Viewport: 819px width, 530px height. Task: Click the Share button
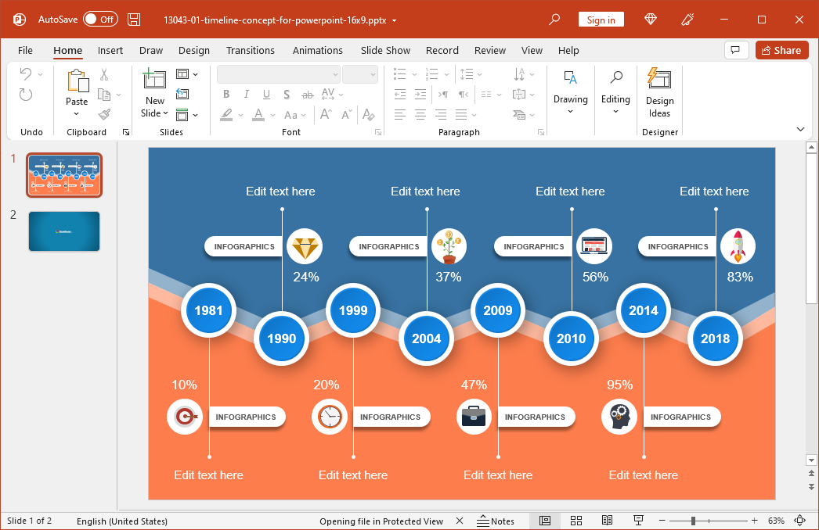781,50
